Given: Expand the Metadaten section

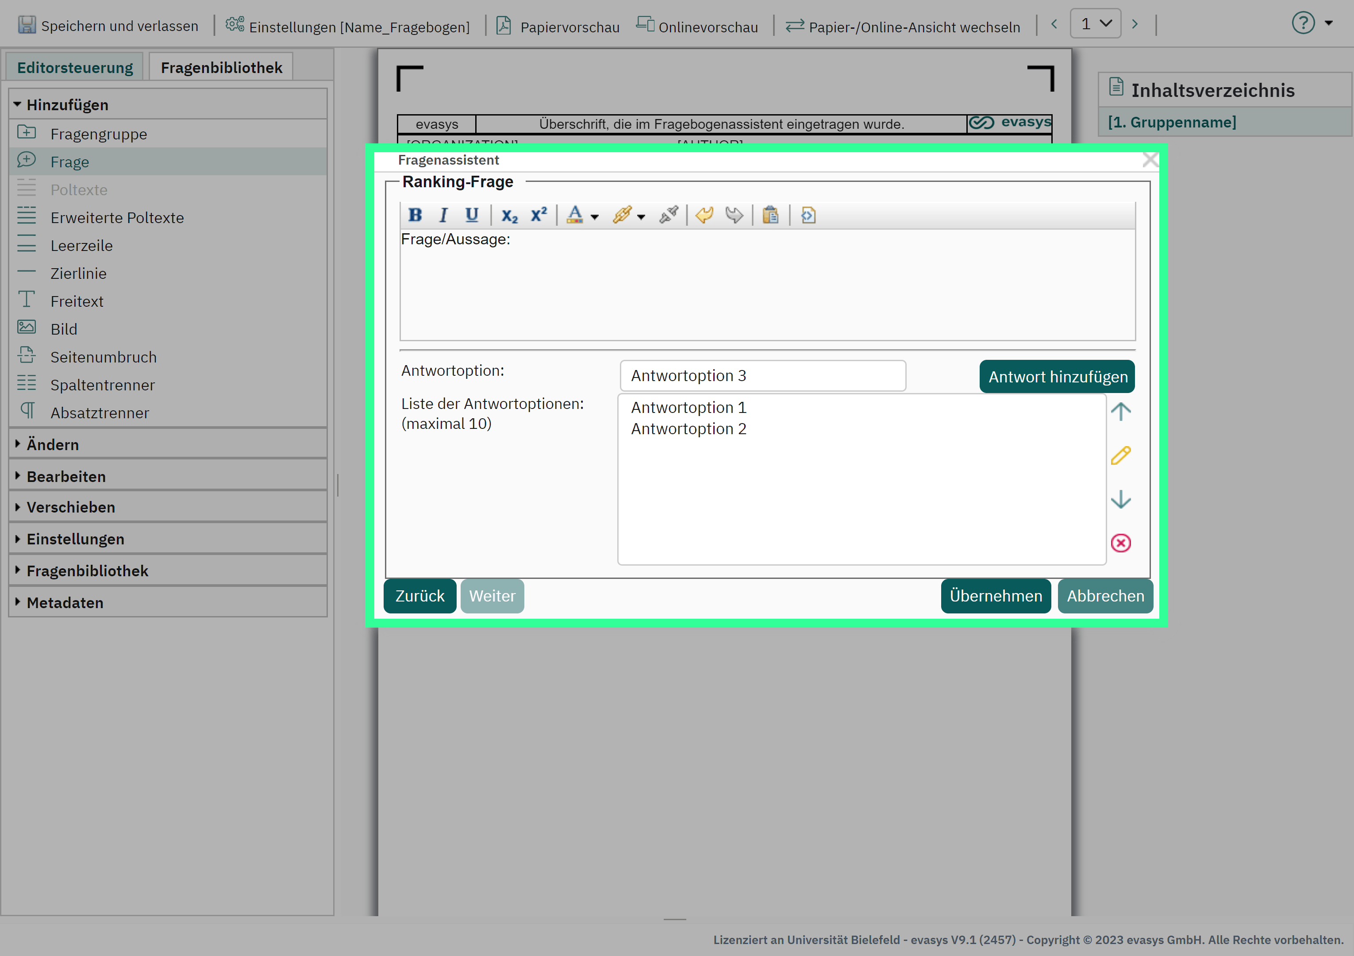Looking at the screenshot, I should point(168,602).
